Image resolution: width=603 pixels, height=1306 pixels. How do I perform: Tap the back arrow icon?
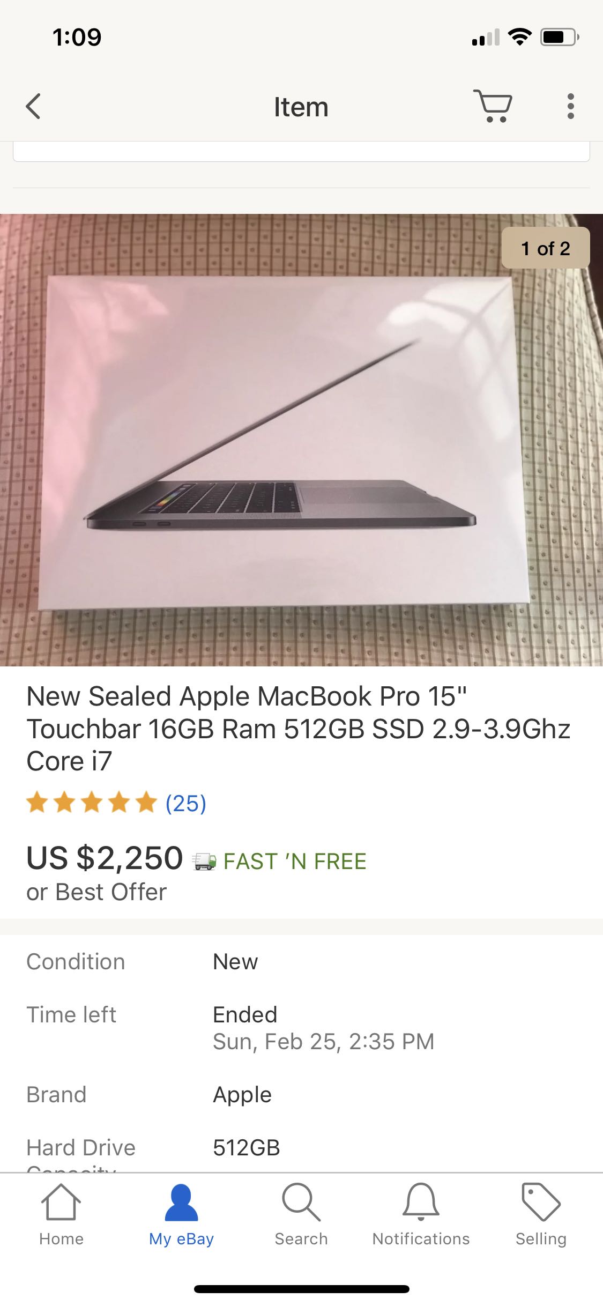(x=33, y=106)
